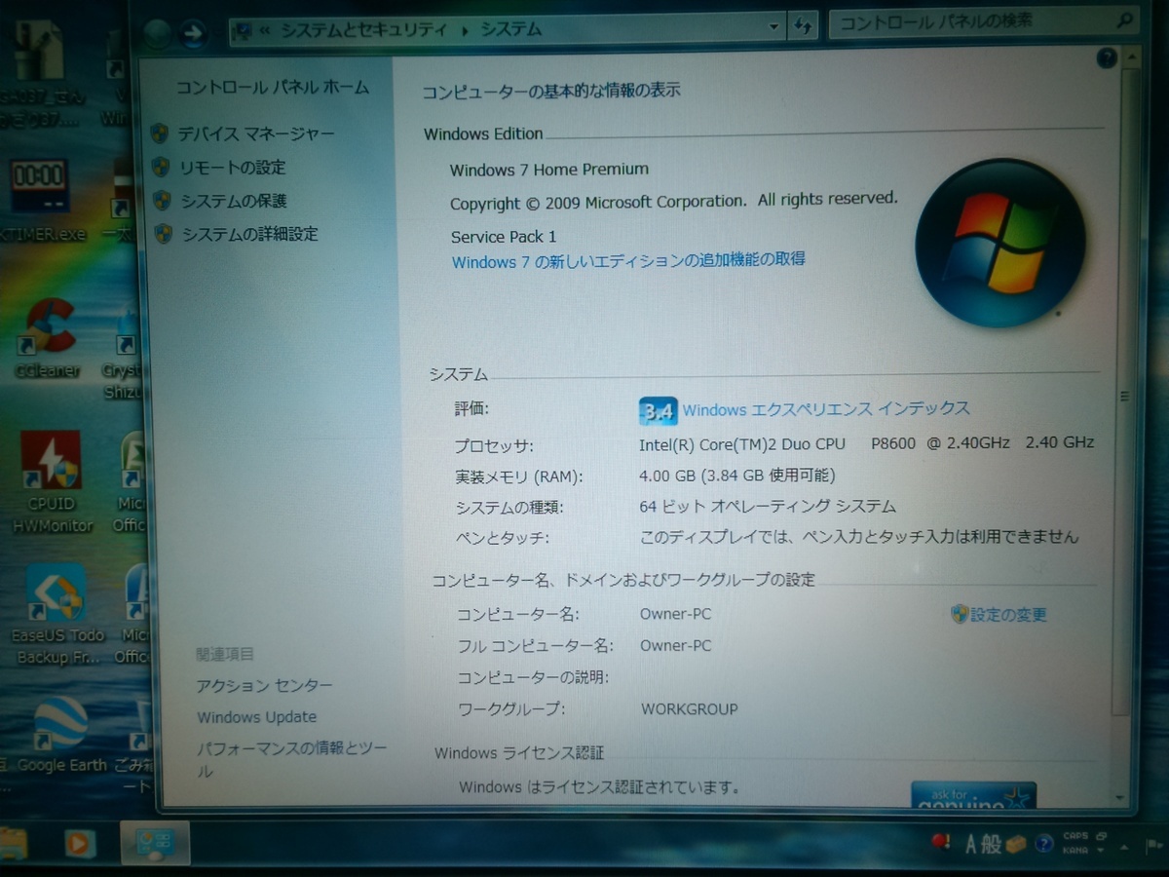Select the Google Earth desktop icon
The width and height of the screenshot is (1169, 877).
tap(60, 736)
